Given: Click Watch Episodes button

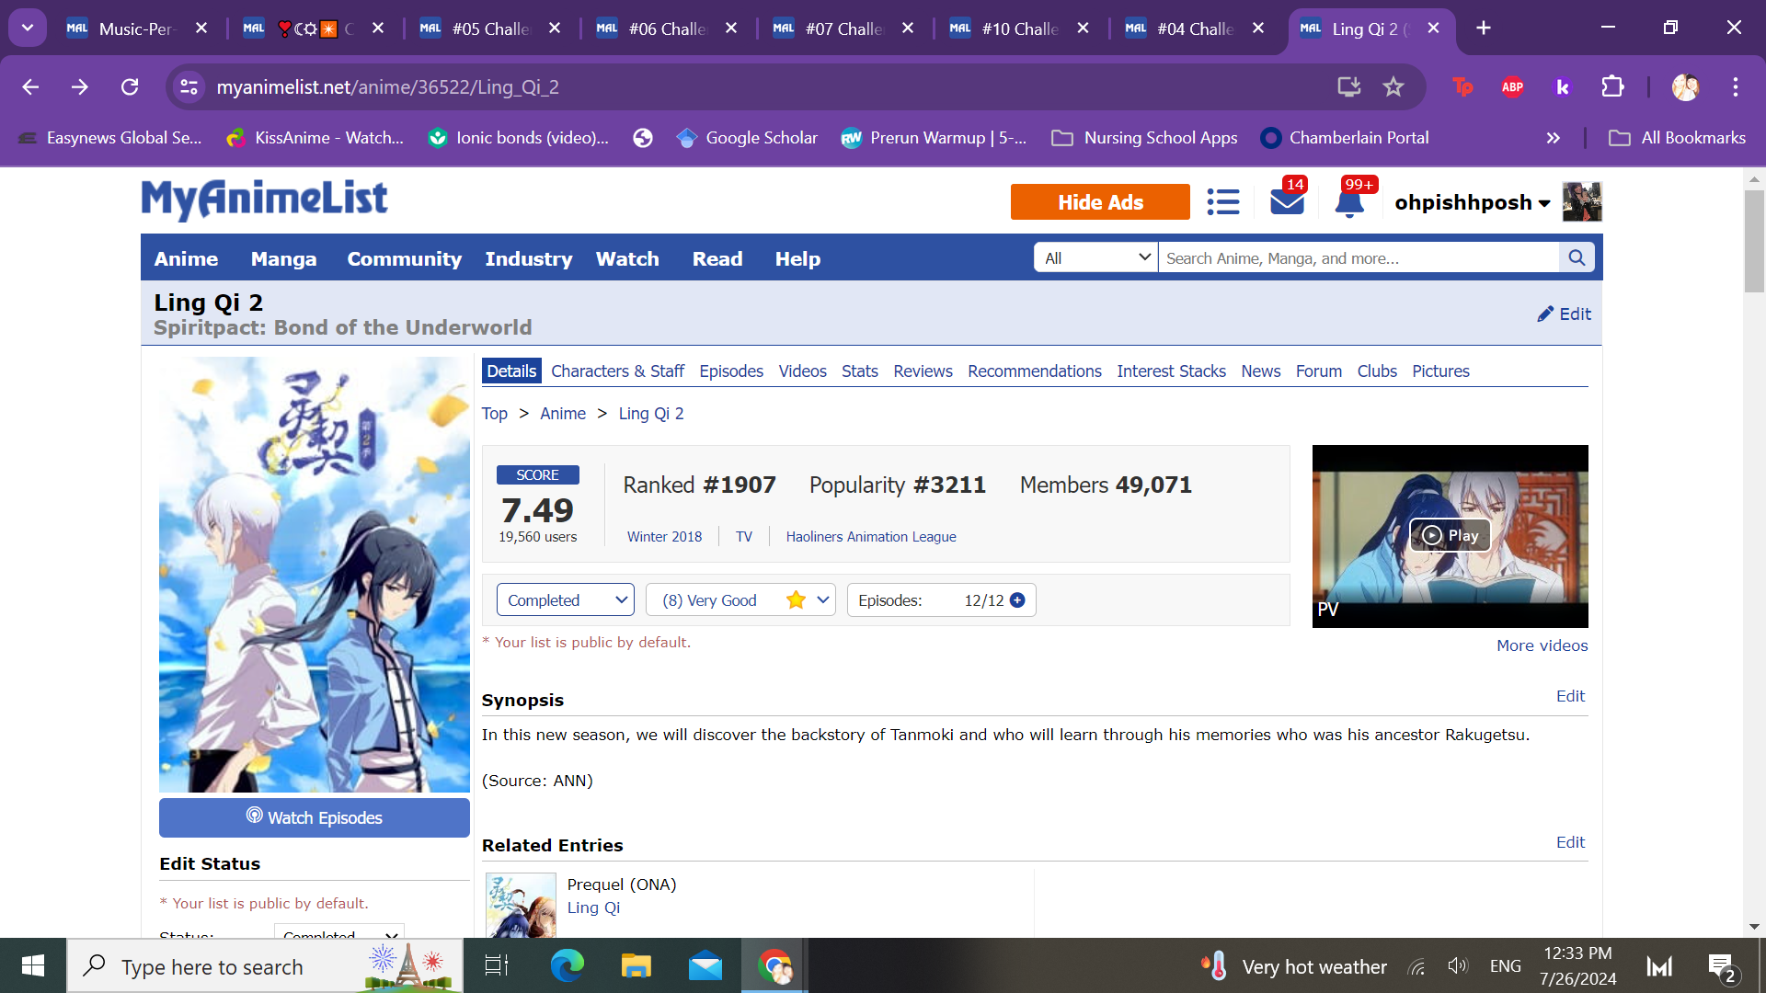Looking at the screenshot, I should (x=315, y=817).
